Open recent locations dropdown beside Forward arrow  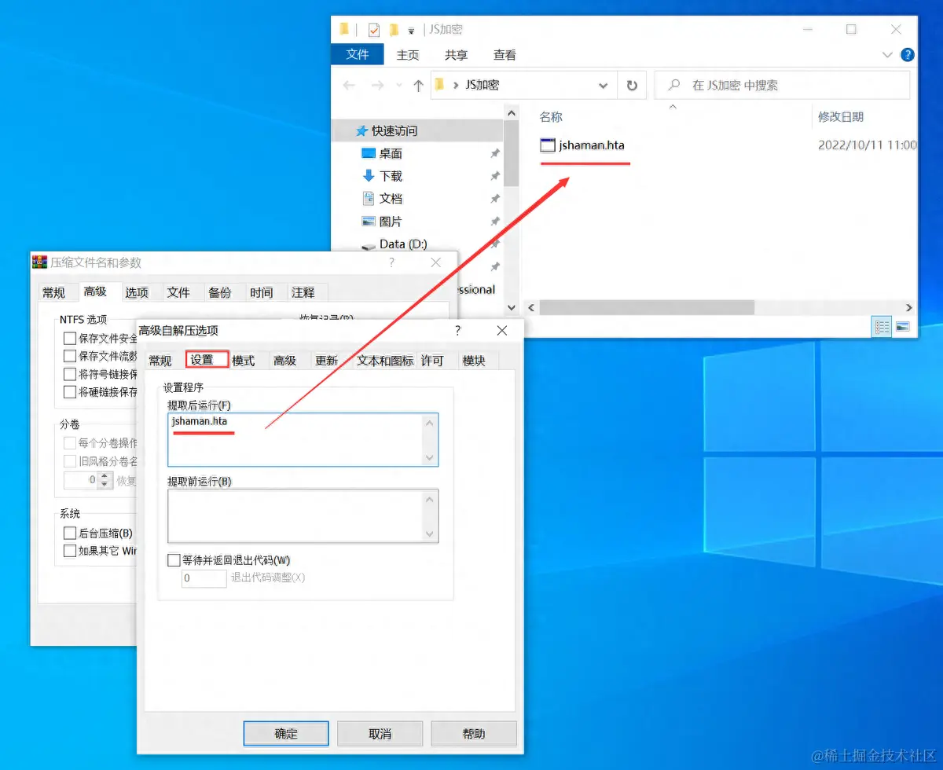point(399,85)
